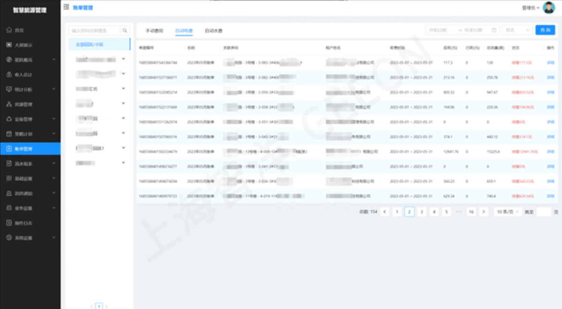Go to the next page using the right arrow
Image resolution: width=562 pixels, height=309 pixels.
[x=484, y=212]
